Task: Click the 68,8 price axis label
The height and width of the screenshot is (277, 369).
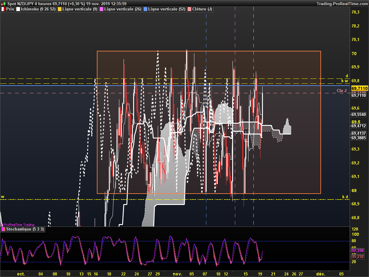Action: point(355,218)
